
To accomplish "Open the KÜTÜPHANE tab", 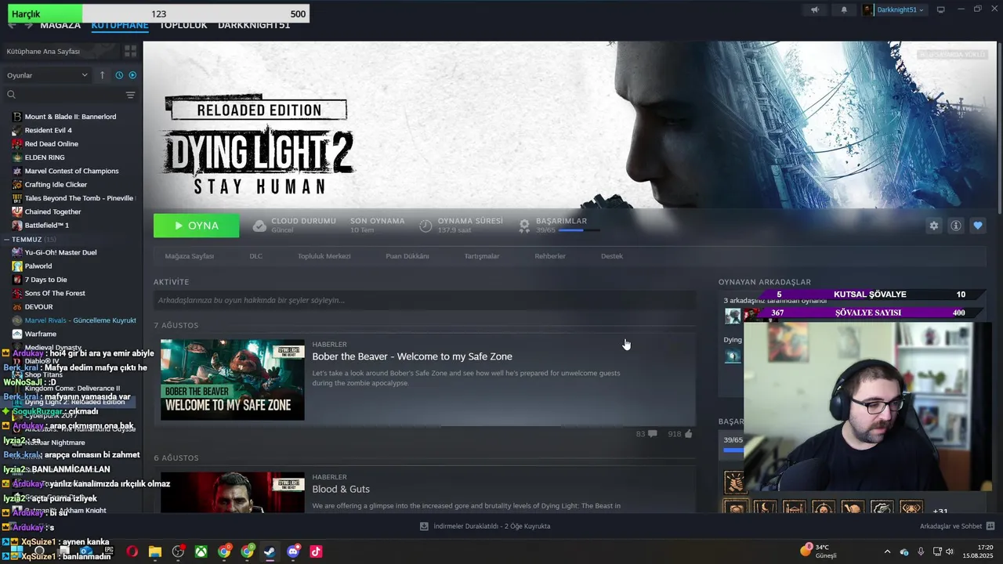I will tap(119, 26).
